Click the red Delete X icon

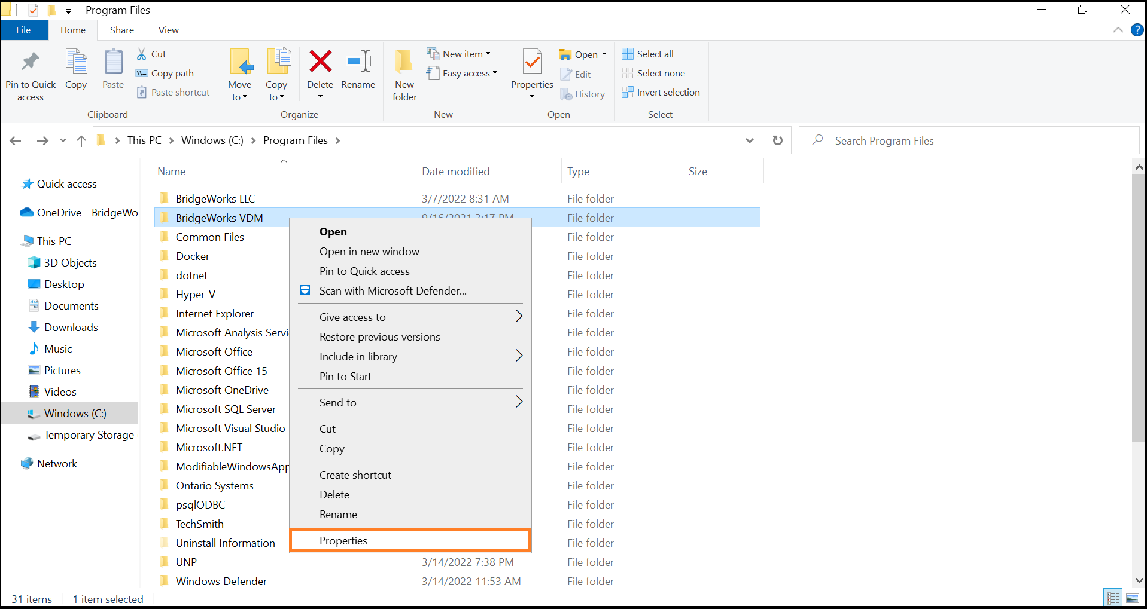[x=321, y=61]
